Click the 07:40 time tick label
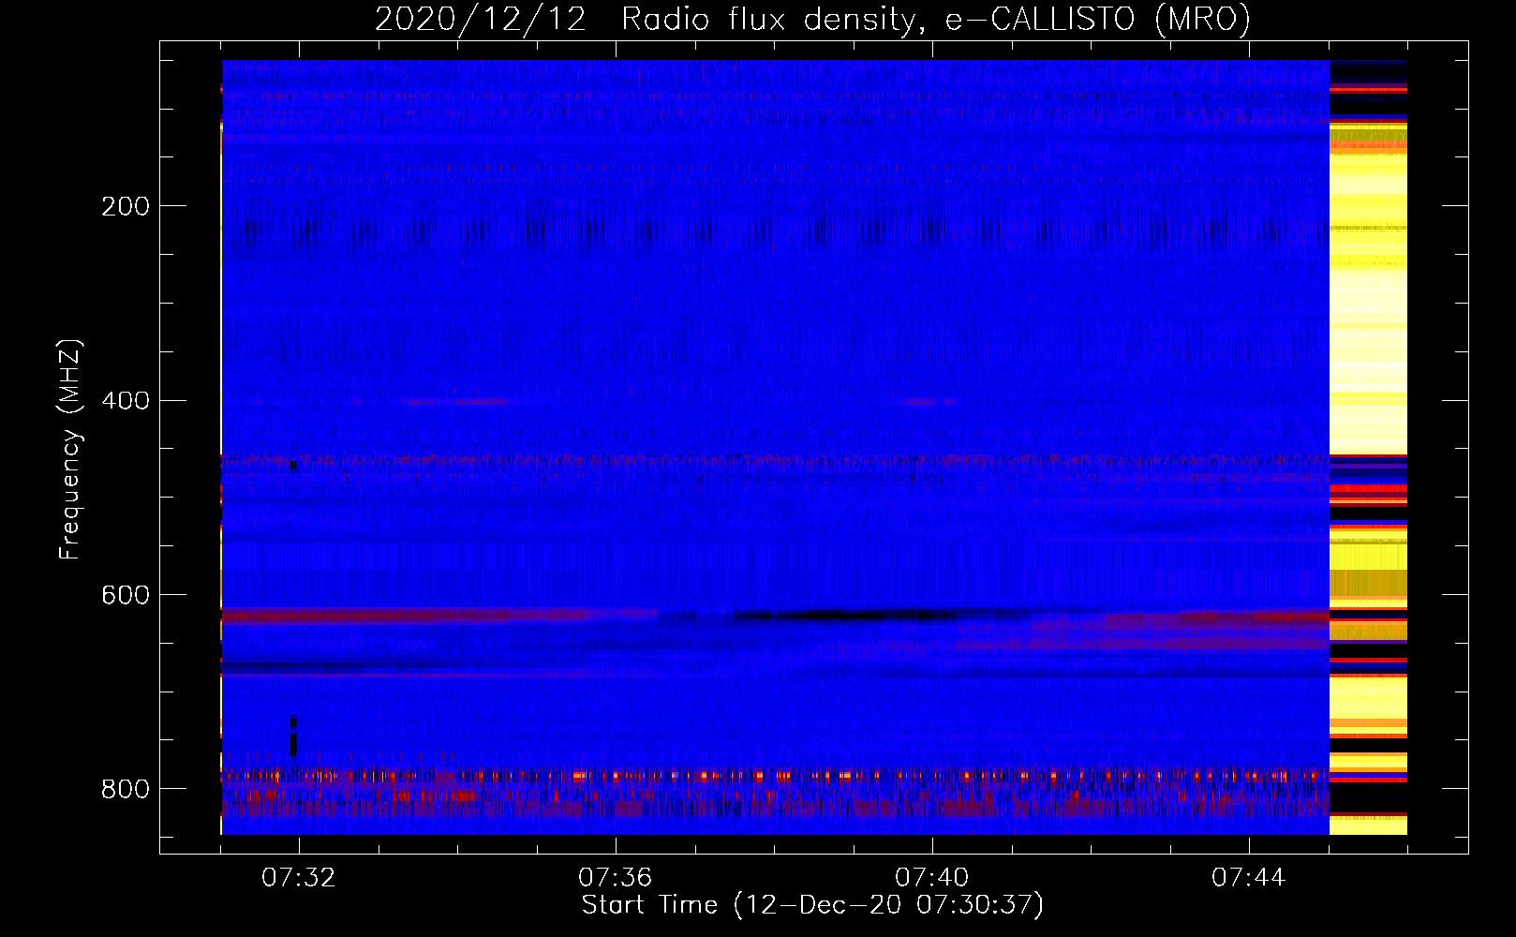The width and height of the screenshot is (1516, 937). [x=932, y=878]
